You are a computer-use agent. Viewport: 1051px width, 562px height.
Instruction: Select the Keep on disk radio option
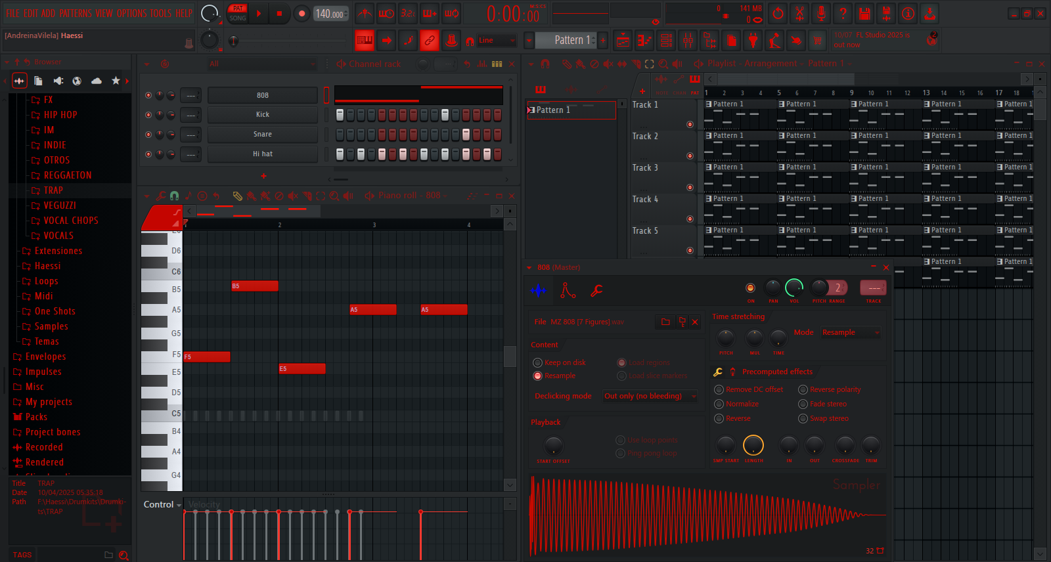point(537,362)
